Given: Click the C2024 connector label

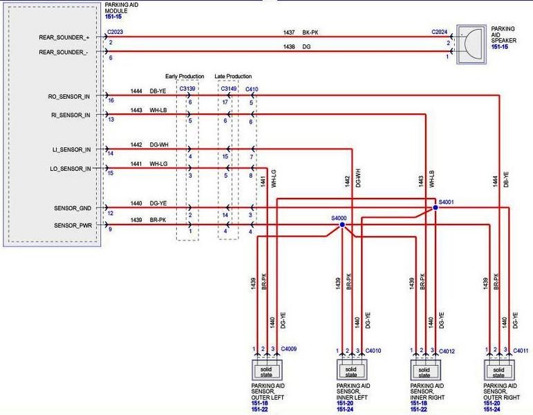Looking at the screenshot, I should point(440,32).
